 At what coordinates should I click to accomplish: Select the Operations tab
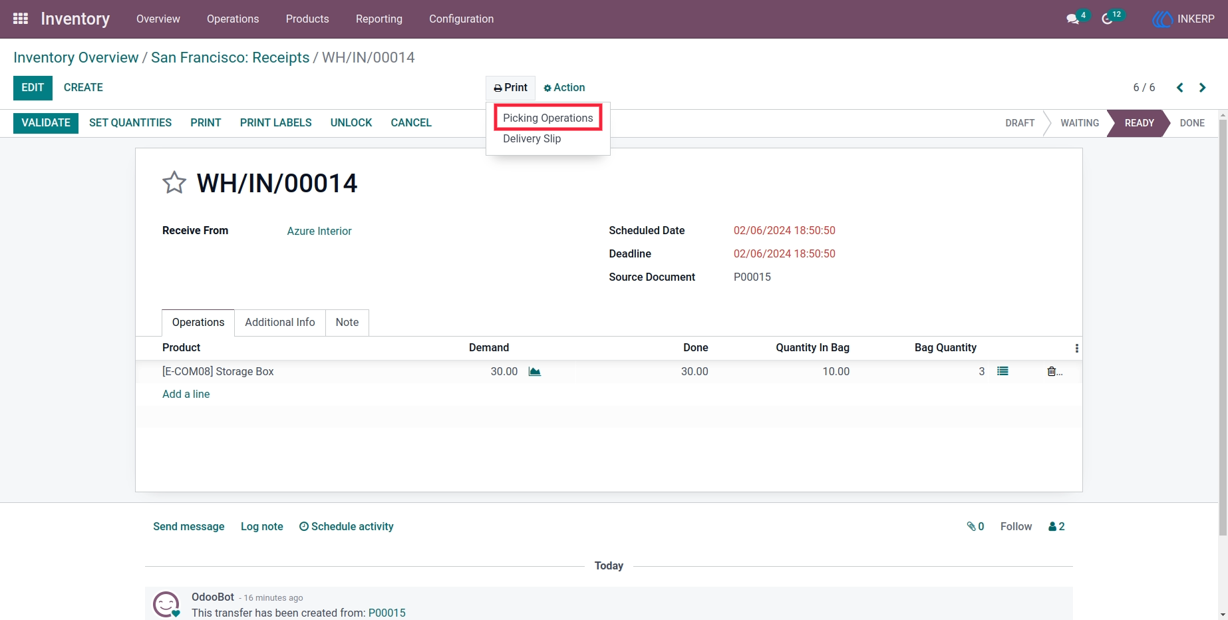click(x=198, y=322)
